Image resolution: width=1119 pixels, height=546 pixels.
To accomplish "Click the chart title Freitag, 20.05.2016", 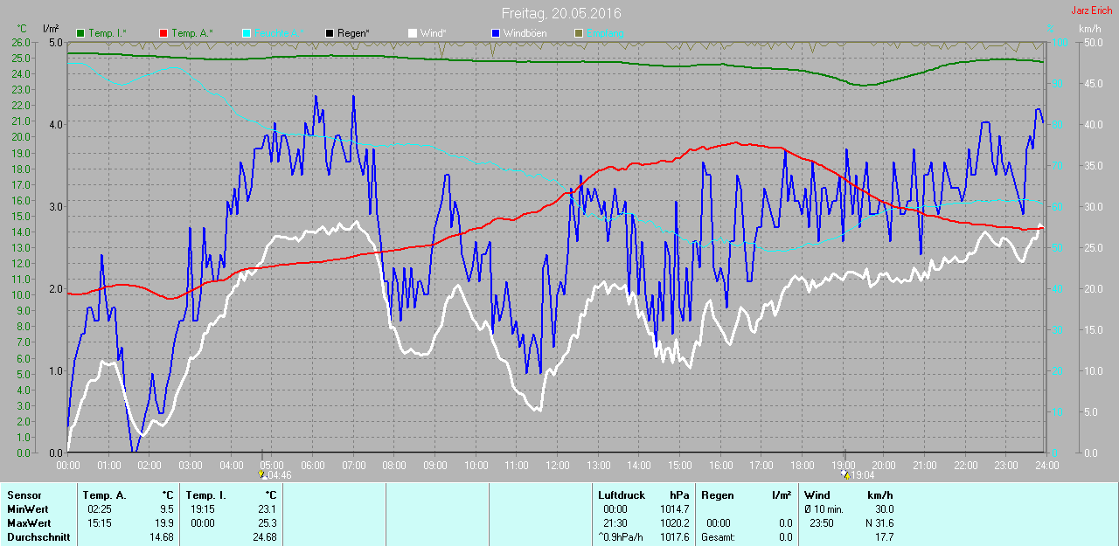I will coord(561,14).
